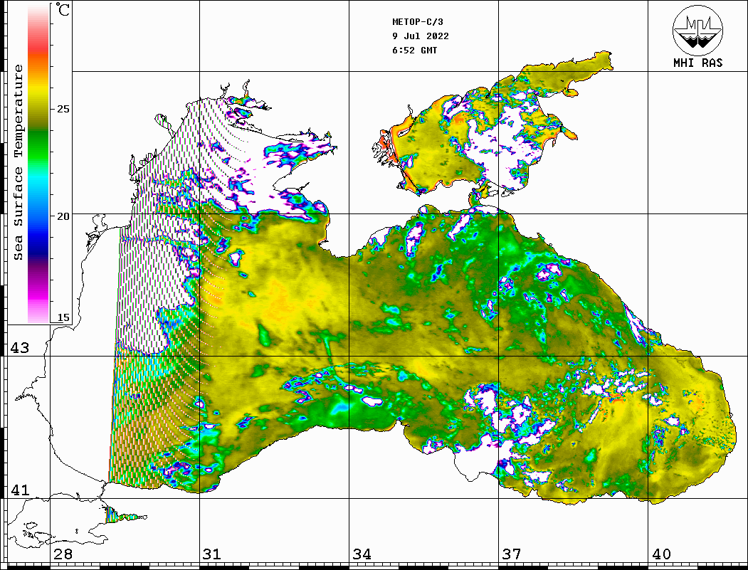748x570 pixels.
Task: Click the 'METOP-C/3' satellite label
Action: 417,22
